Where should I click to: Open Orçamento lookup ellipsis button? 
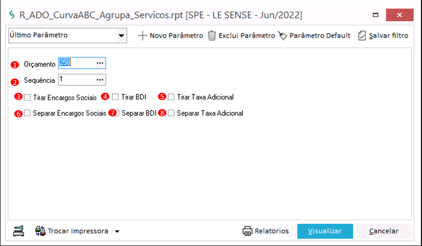coord(100,63)
